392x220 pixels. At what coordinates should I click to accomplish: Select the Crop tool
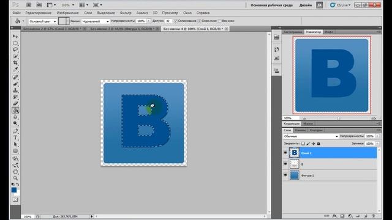[x=15, y=63]
